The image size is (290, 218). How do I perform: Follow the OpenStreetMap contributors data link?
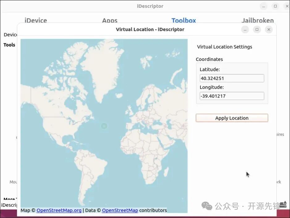[x=120, y=210]
